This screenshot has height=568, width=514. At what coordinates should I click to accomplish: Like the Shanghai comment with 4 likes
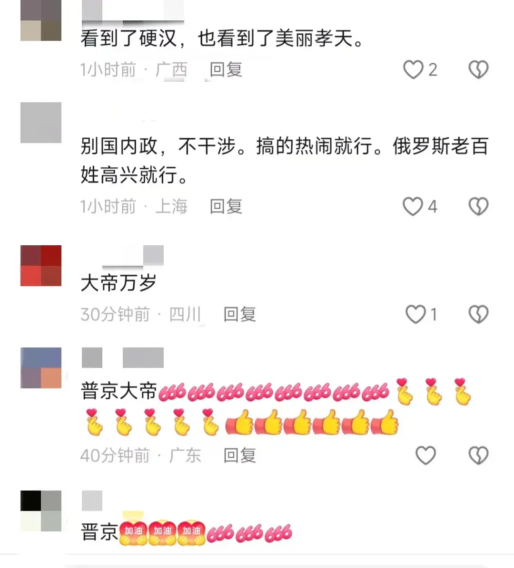coord(413,206)
